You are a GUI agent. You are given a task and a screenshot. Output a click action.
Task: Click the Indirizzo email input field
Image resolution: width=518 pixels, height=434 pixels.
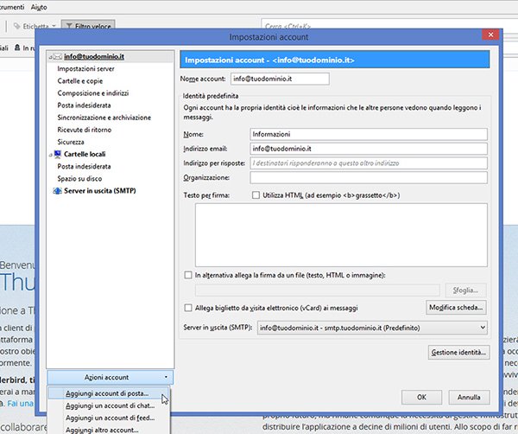(x=369, y=149)
